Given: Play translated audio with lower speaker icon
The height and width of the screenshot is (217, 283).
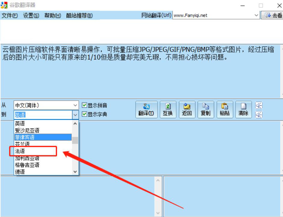Looking at the screenshot, I should (259, 114).
